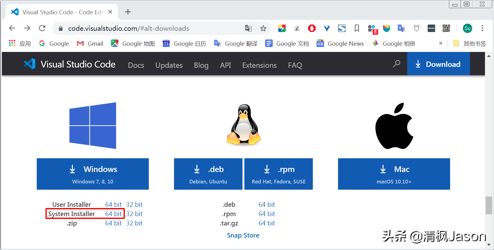Download User Installer 32 bit

click(x=134, y=205)
